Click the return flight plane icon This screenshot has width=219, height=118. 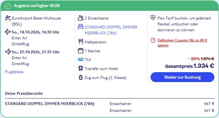coord(8,52)
